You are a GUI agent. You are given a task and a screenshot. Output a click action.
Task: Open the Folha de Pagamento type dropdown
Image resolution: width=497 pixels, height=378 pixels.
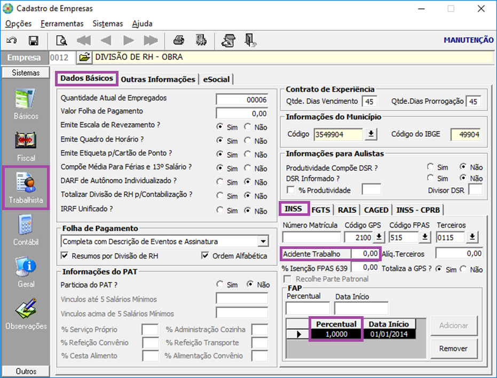263,242
